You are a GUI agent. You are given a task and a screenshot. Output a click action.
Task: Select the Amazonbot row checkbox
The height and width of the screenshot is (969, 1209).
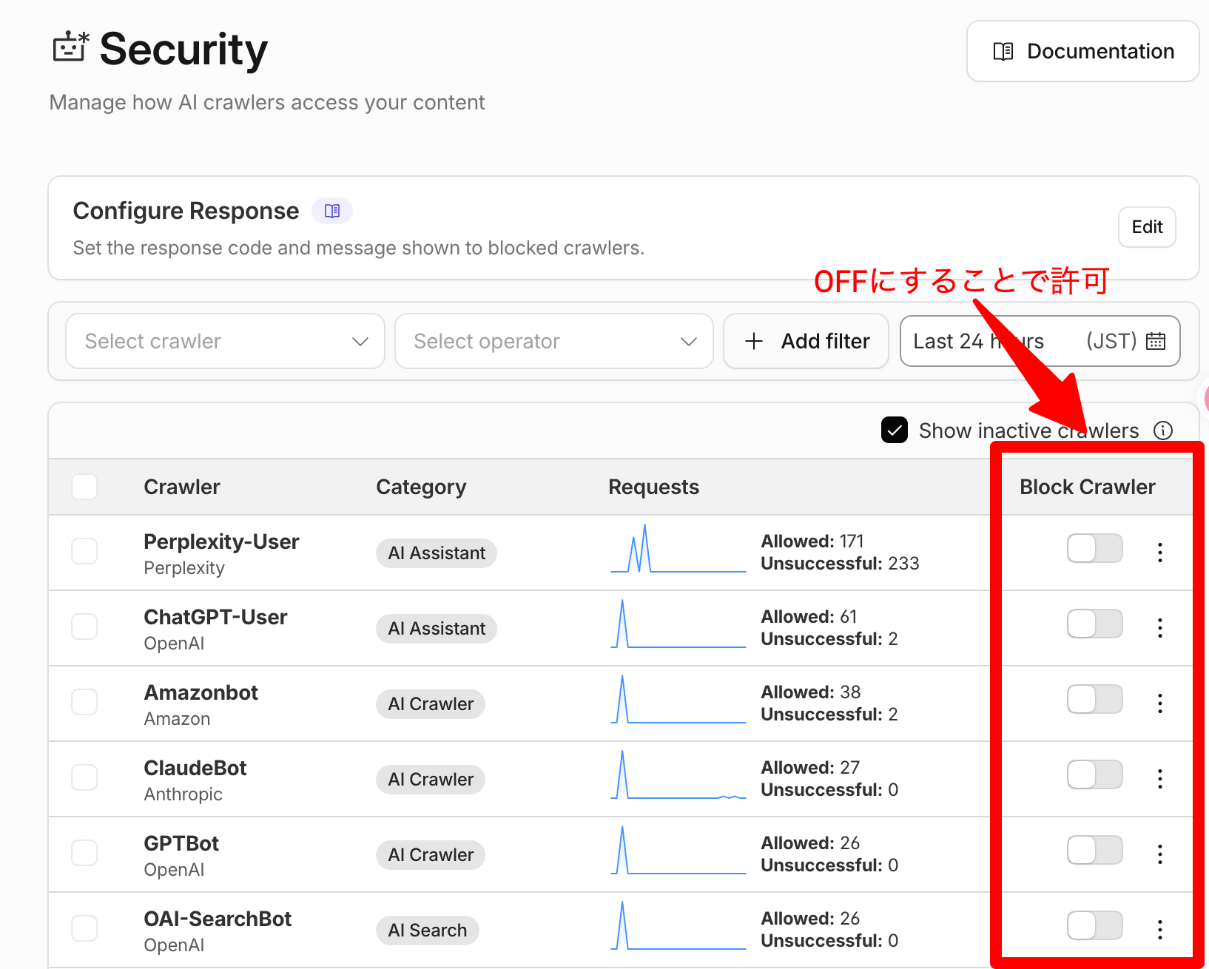click(84, 702)
